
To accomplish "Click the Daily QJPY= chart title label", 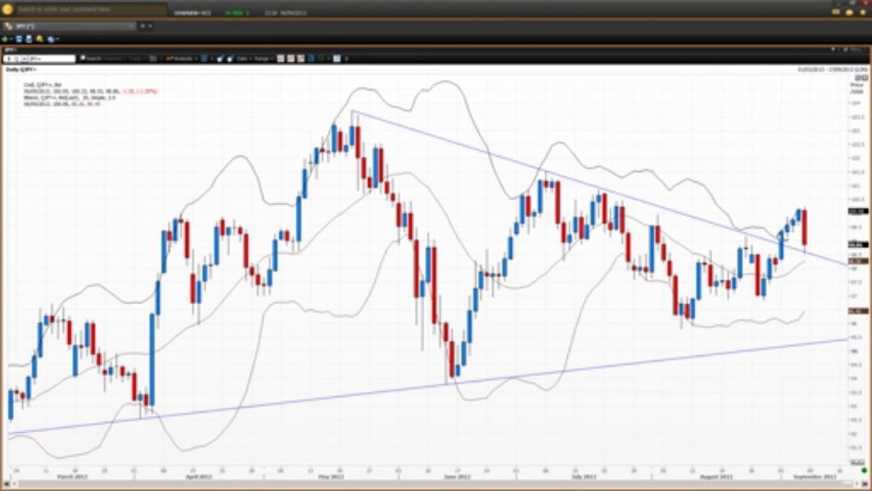I will (x=22, y=70).
